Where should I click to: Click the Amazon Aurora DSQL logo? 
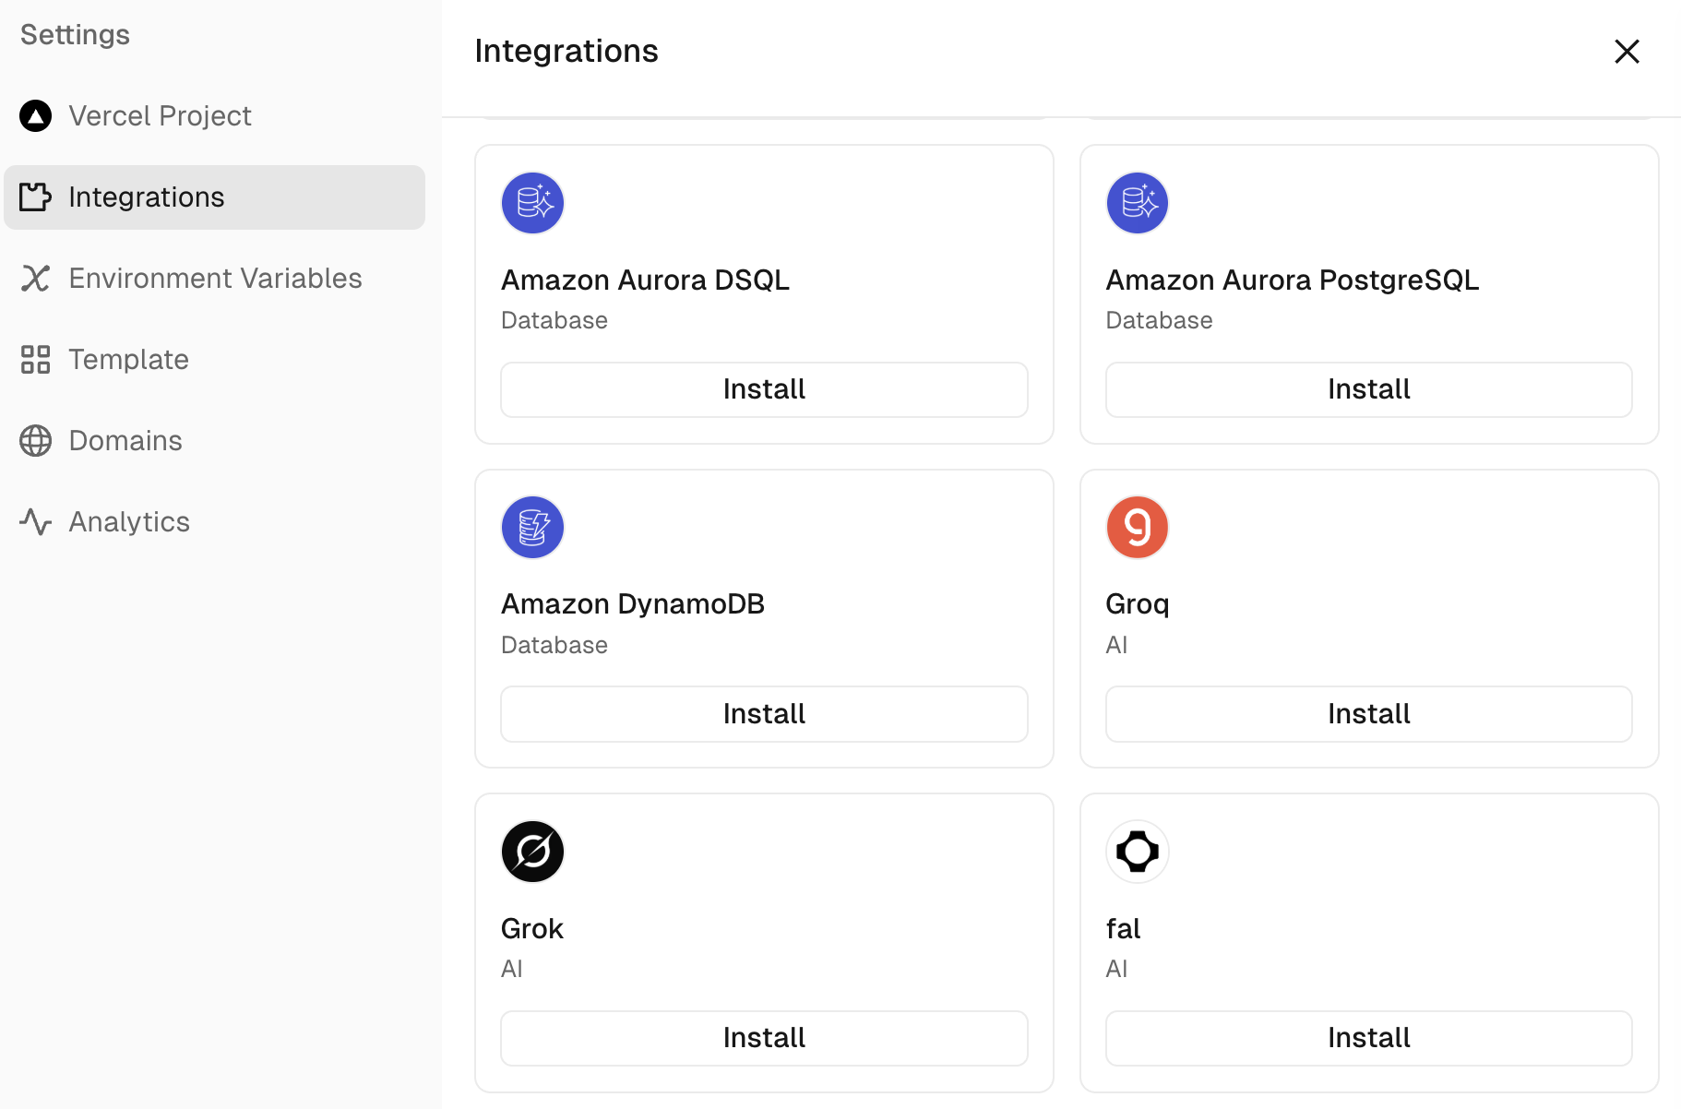[532, 203]
